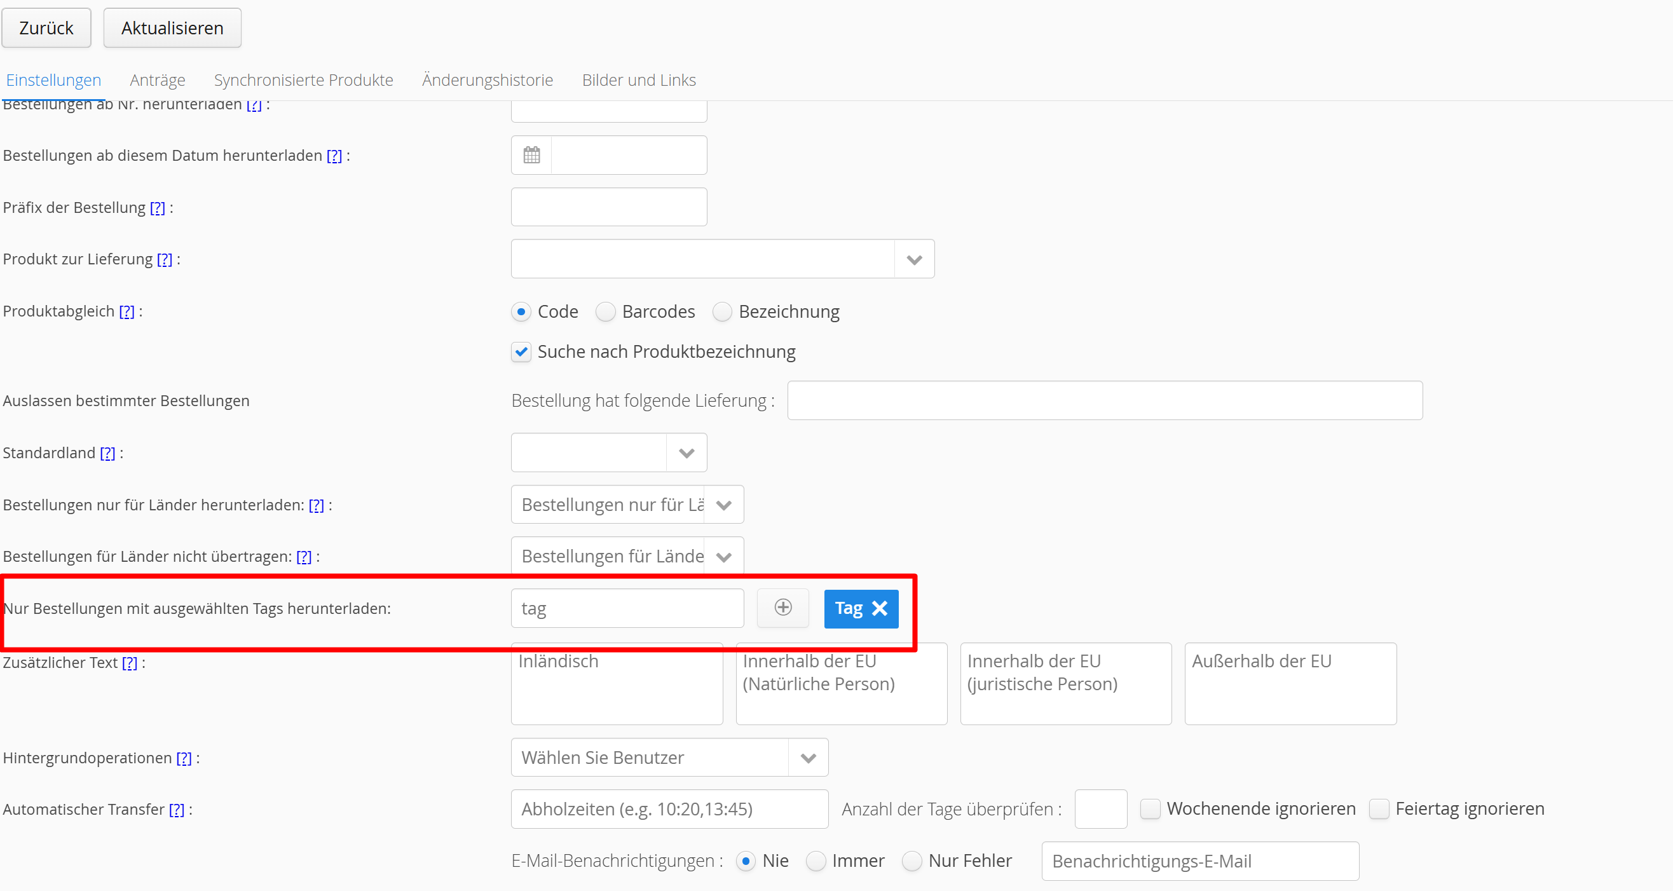Open help icon for Hintergrundoperationen
Viewport: 1673px width, 891px height.
184,759
